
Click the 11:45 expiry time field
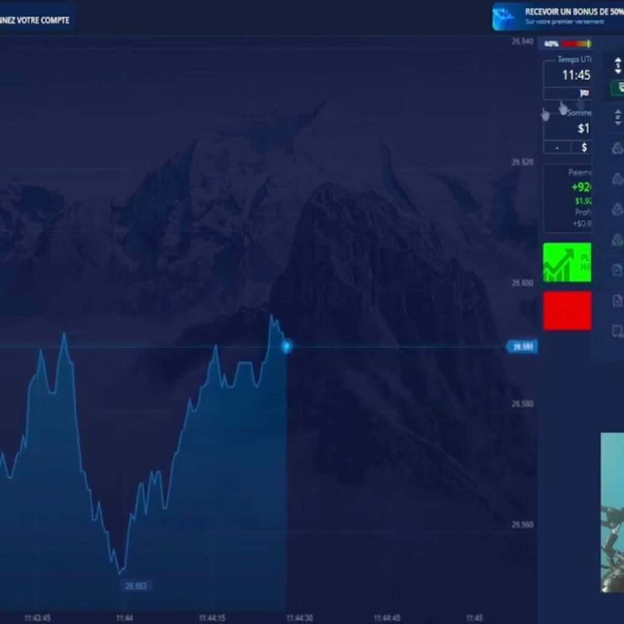coord(575,75)
